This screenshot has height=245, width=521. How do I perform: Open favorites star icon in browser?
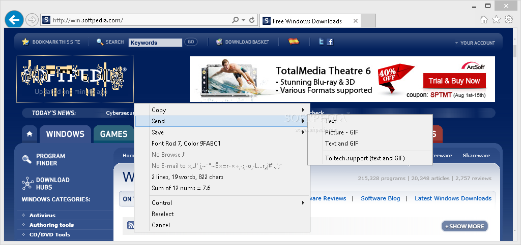496,20
